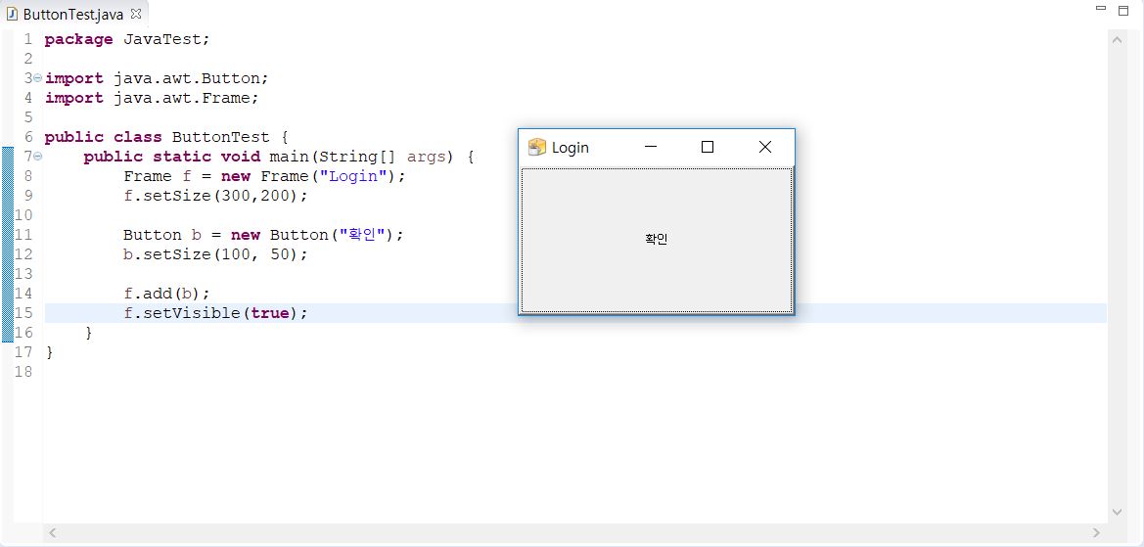1144x547 pixels.
Task: Click the horizontal scrollbar left arrow
Action: point(53,533)
